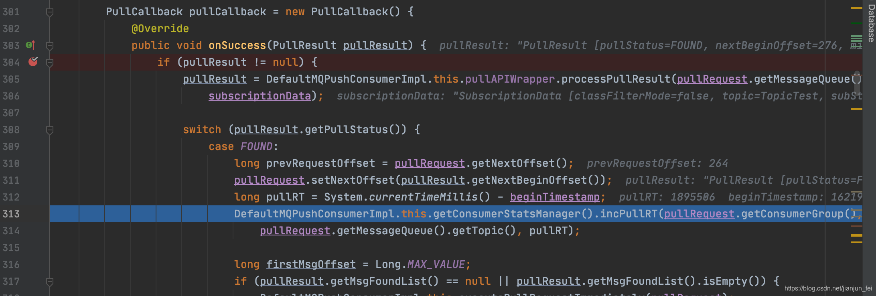Click the inline hint prevRequestOffset: 264
The height and width of the screenshot is (296, 876).
click(657, 163)
